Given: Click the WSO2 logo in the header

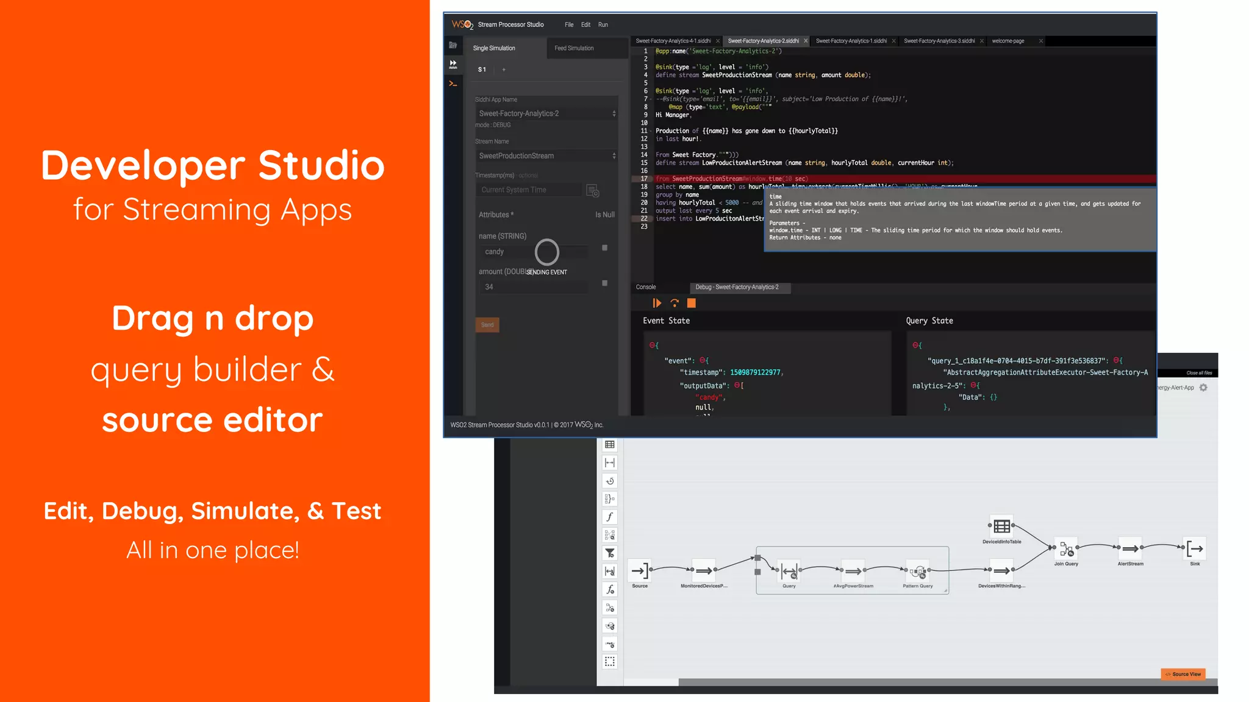Looking at the screenshot, I should 462,25.
